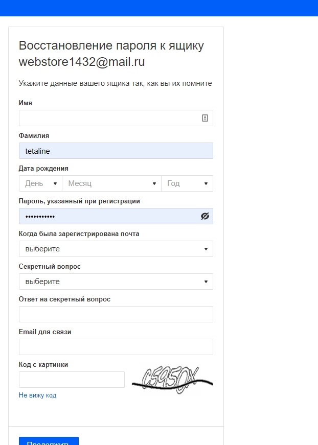318x445 pixels.
Task: Focus the registration password field
Action: tap(116, 216)
